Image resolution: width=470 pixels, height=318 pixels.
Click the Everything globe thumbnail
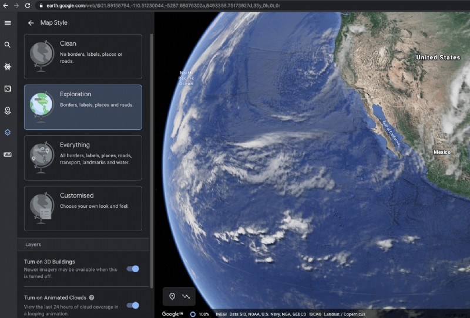pos(42,157)
